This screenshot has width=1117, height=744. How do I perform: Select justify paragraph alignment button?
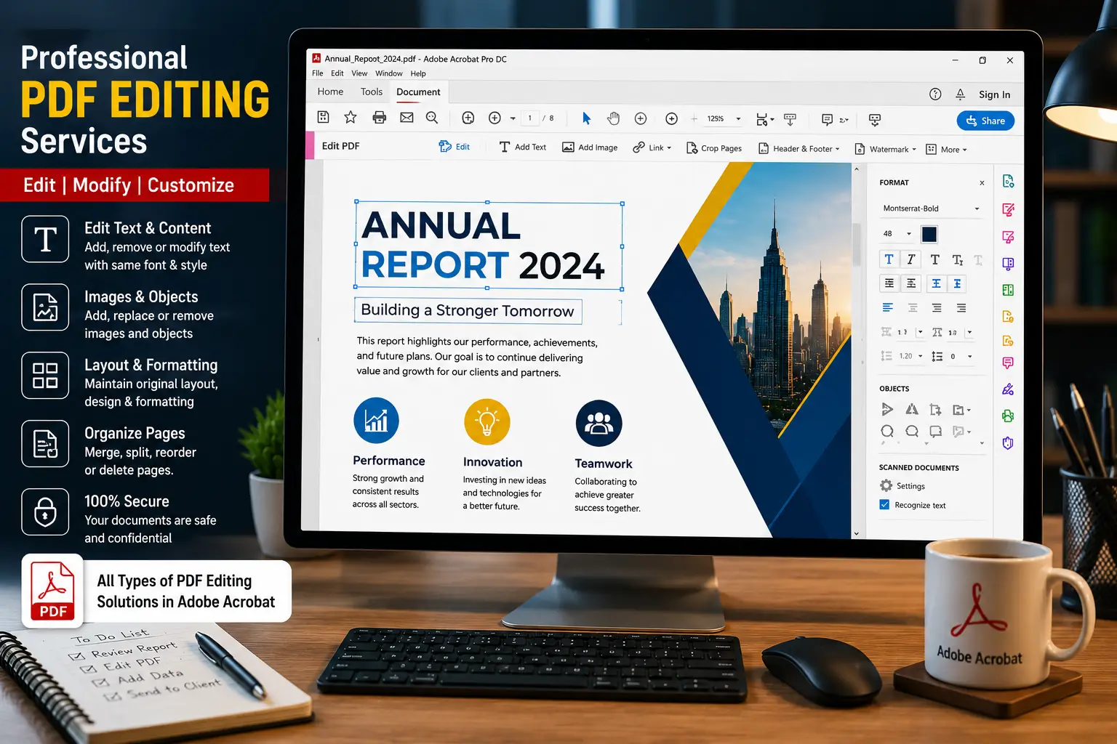coord(961,308)
